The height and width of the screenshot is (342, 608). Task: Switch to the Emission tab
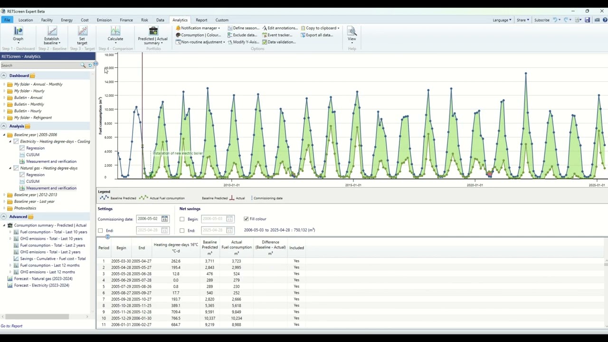click(x=104, y=20)
